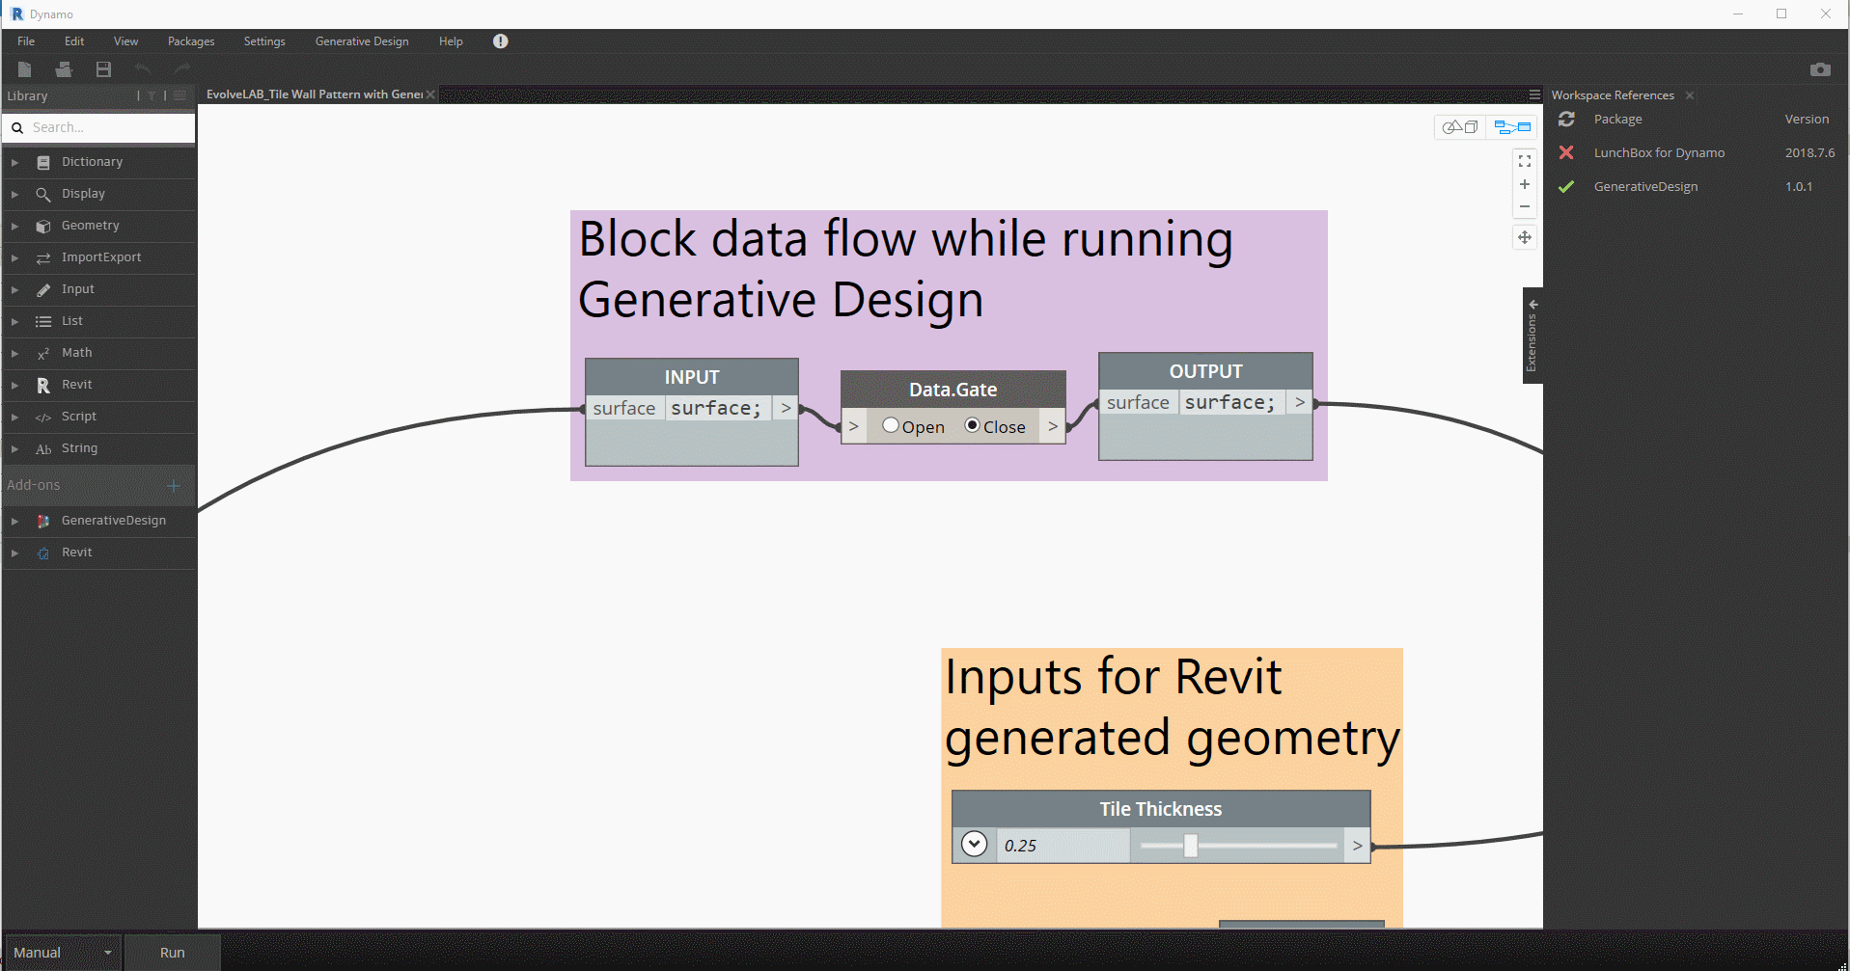The width and height of the screenshot is (1850, 971).
Task: Zoom in on the canvas
Action: [x=1525, y=184]
